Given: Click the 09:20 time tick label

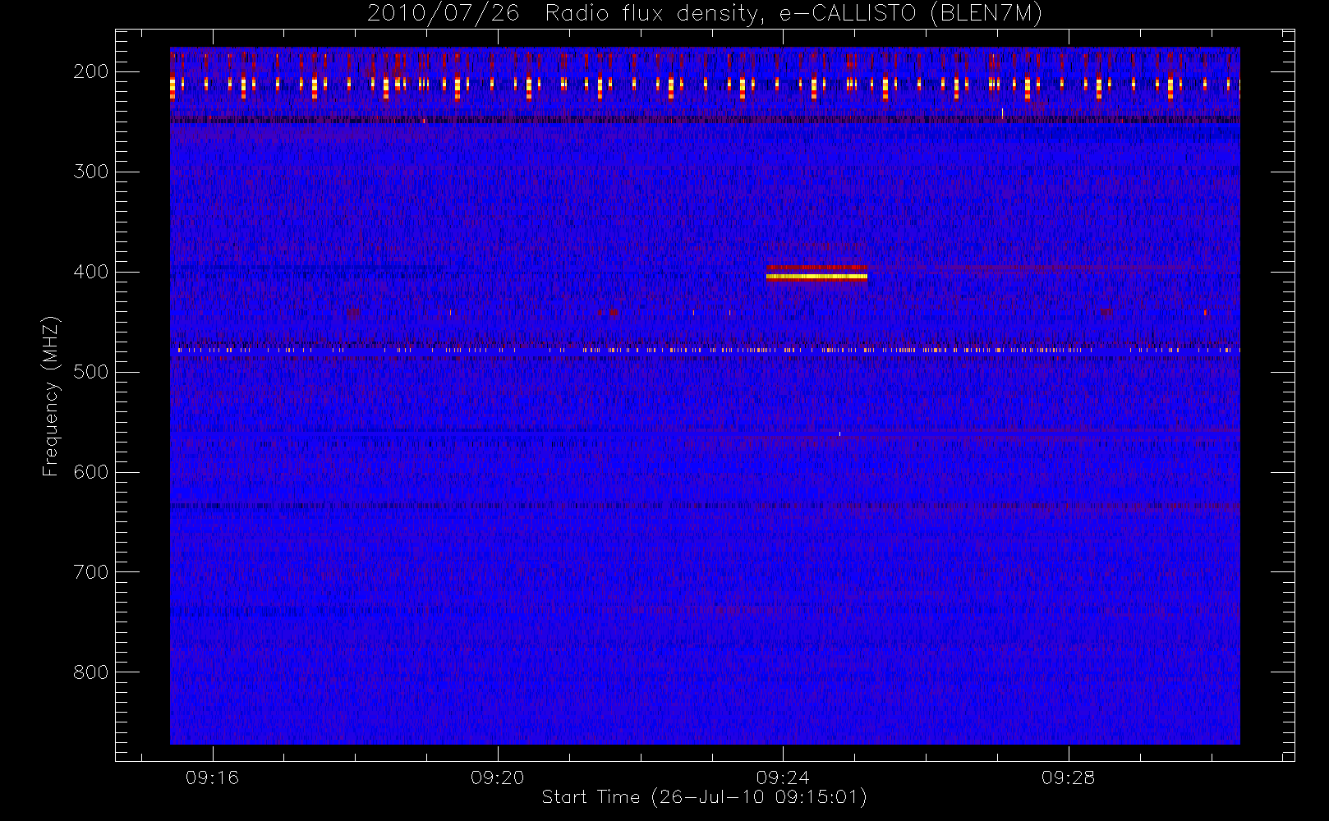Looking at the screenshot, I should [x=498, y=777].
